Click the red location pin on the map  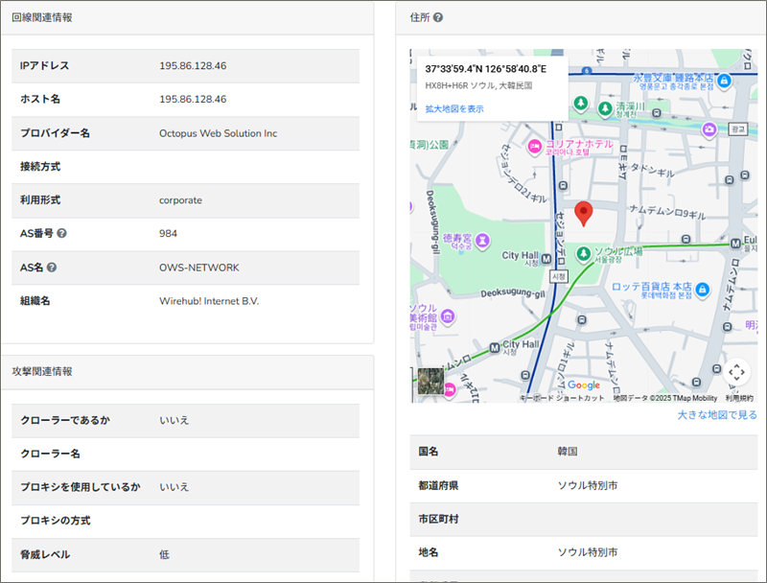click(x=583, y=213)
